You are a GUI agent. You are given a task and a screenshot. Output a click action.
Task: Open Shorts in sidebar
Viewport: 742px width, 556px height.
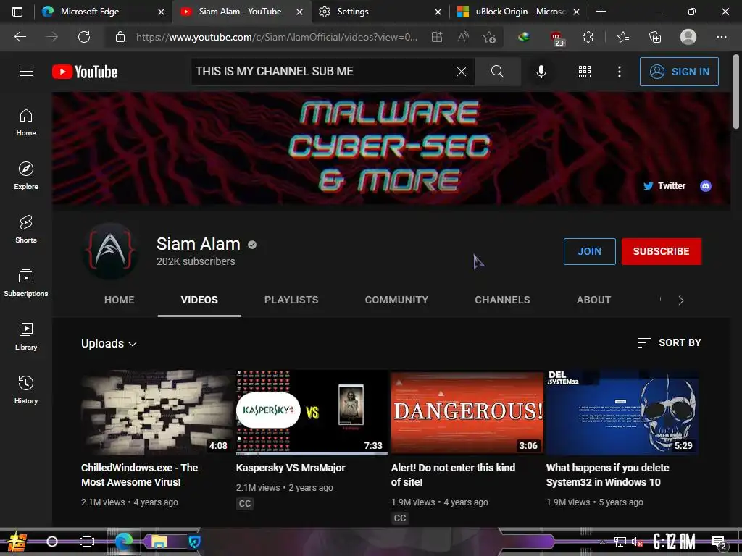coord(26,229)
